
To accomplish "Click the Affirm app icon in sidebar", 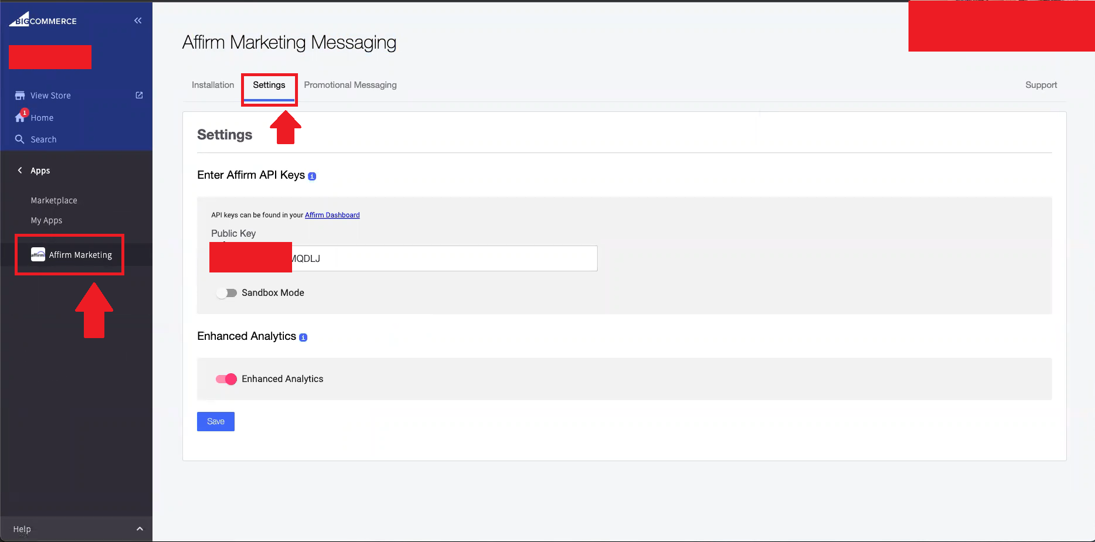I will tap(38, 254).
